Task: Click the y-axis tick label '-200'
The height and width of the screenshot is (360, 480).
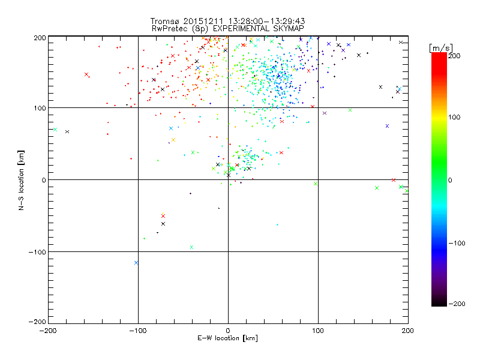Action: [x=37, y=322]
